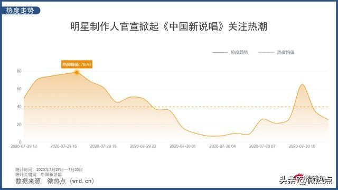The image size is (338, 190).
Task: Click the peak marker dot on the curve
Action: pos(77,73)
